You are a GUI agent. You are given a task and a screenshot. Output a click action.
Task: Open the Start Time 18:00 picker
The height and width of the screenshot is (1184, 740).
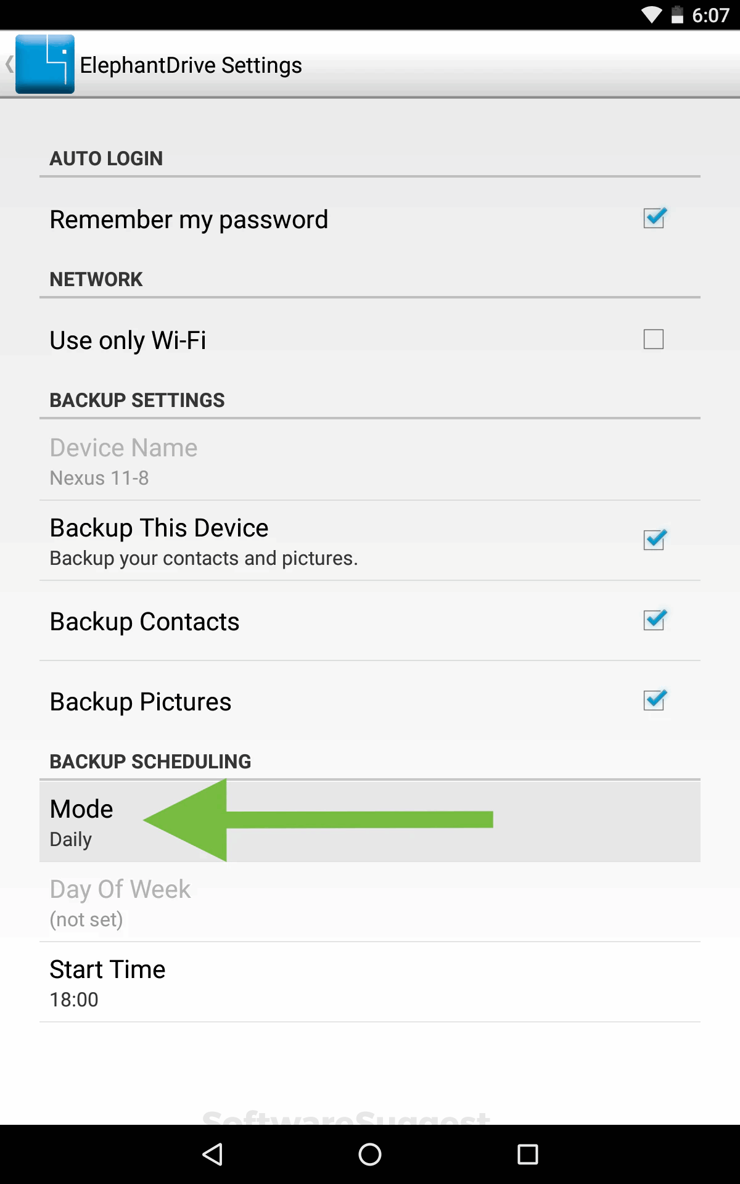tap(370, 982)
